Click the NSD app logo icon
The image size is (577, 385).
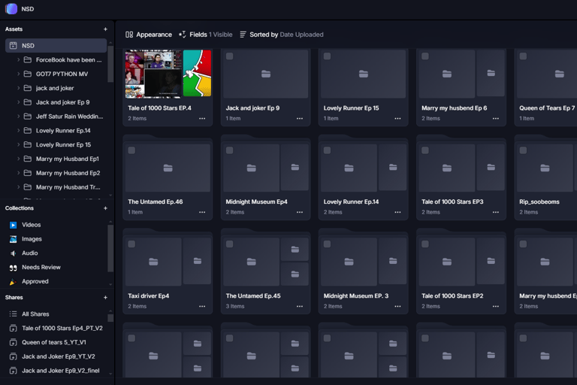pyautogui.click(x=11, y=9)
